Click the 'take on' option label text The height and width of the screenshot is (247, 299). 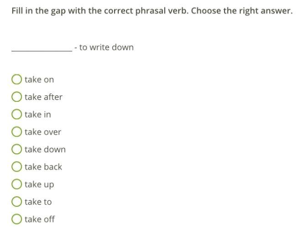(x=39, y=79)
